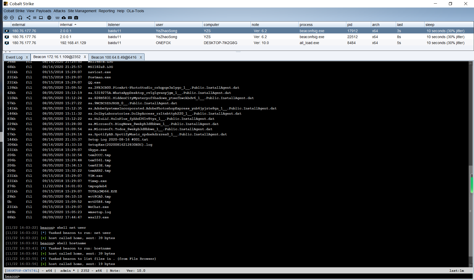
Task: Click beacon icon of the pid 22512 row
Action: point(7,37)
